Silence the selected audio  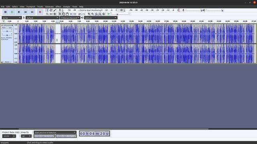(75, 14)
